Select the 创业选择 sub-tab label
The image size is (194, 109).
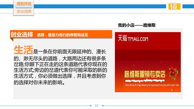pyautogui.click(x=24, y=11)
